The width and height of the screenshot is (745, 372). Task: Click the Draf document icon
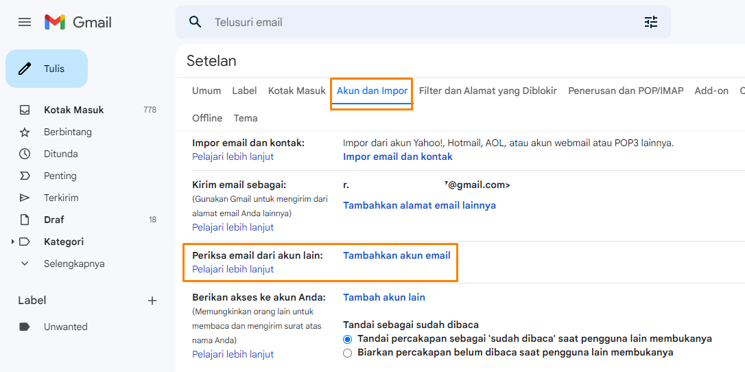(25, 220)
